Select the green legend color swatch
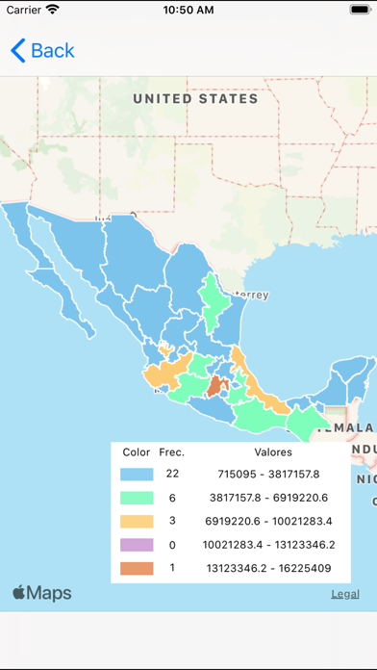 point(137,498)
